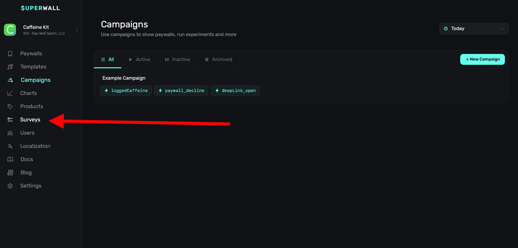
Task: Click the Localization translate icon
Action: [x=10, y=146]
